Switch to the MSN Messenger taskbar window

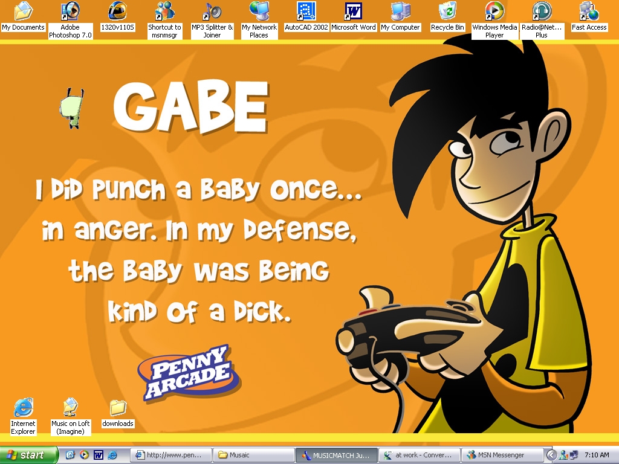pyautogui.click(x=502, y=455)
